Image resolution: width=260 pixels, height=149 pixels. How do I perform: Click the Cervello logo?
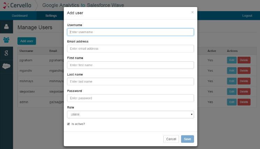coord(17,5)
